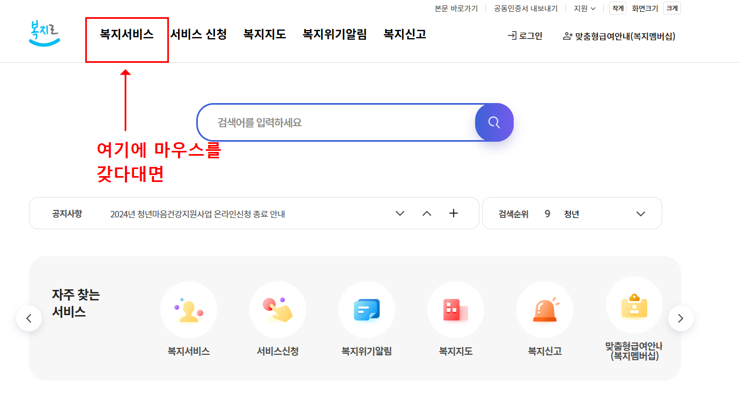Open the 서비스신청 icon in frequent services
The height and width of the screenshot is (394, 740).
point(277,310)
